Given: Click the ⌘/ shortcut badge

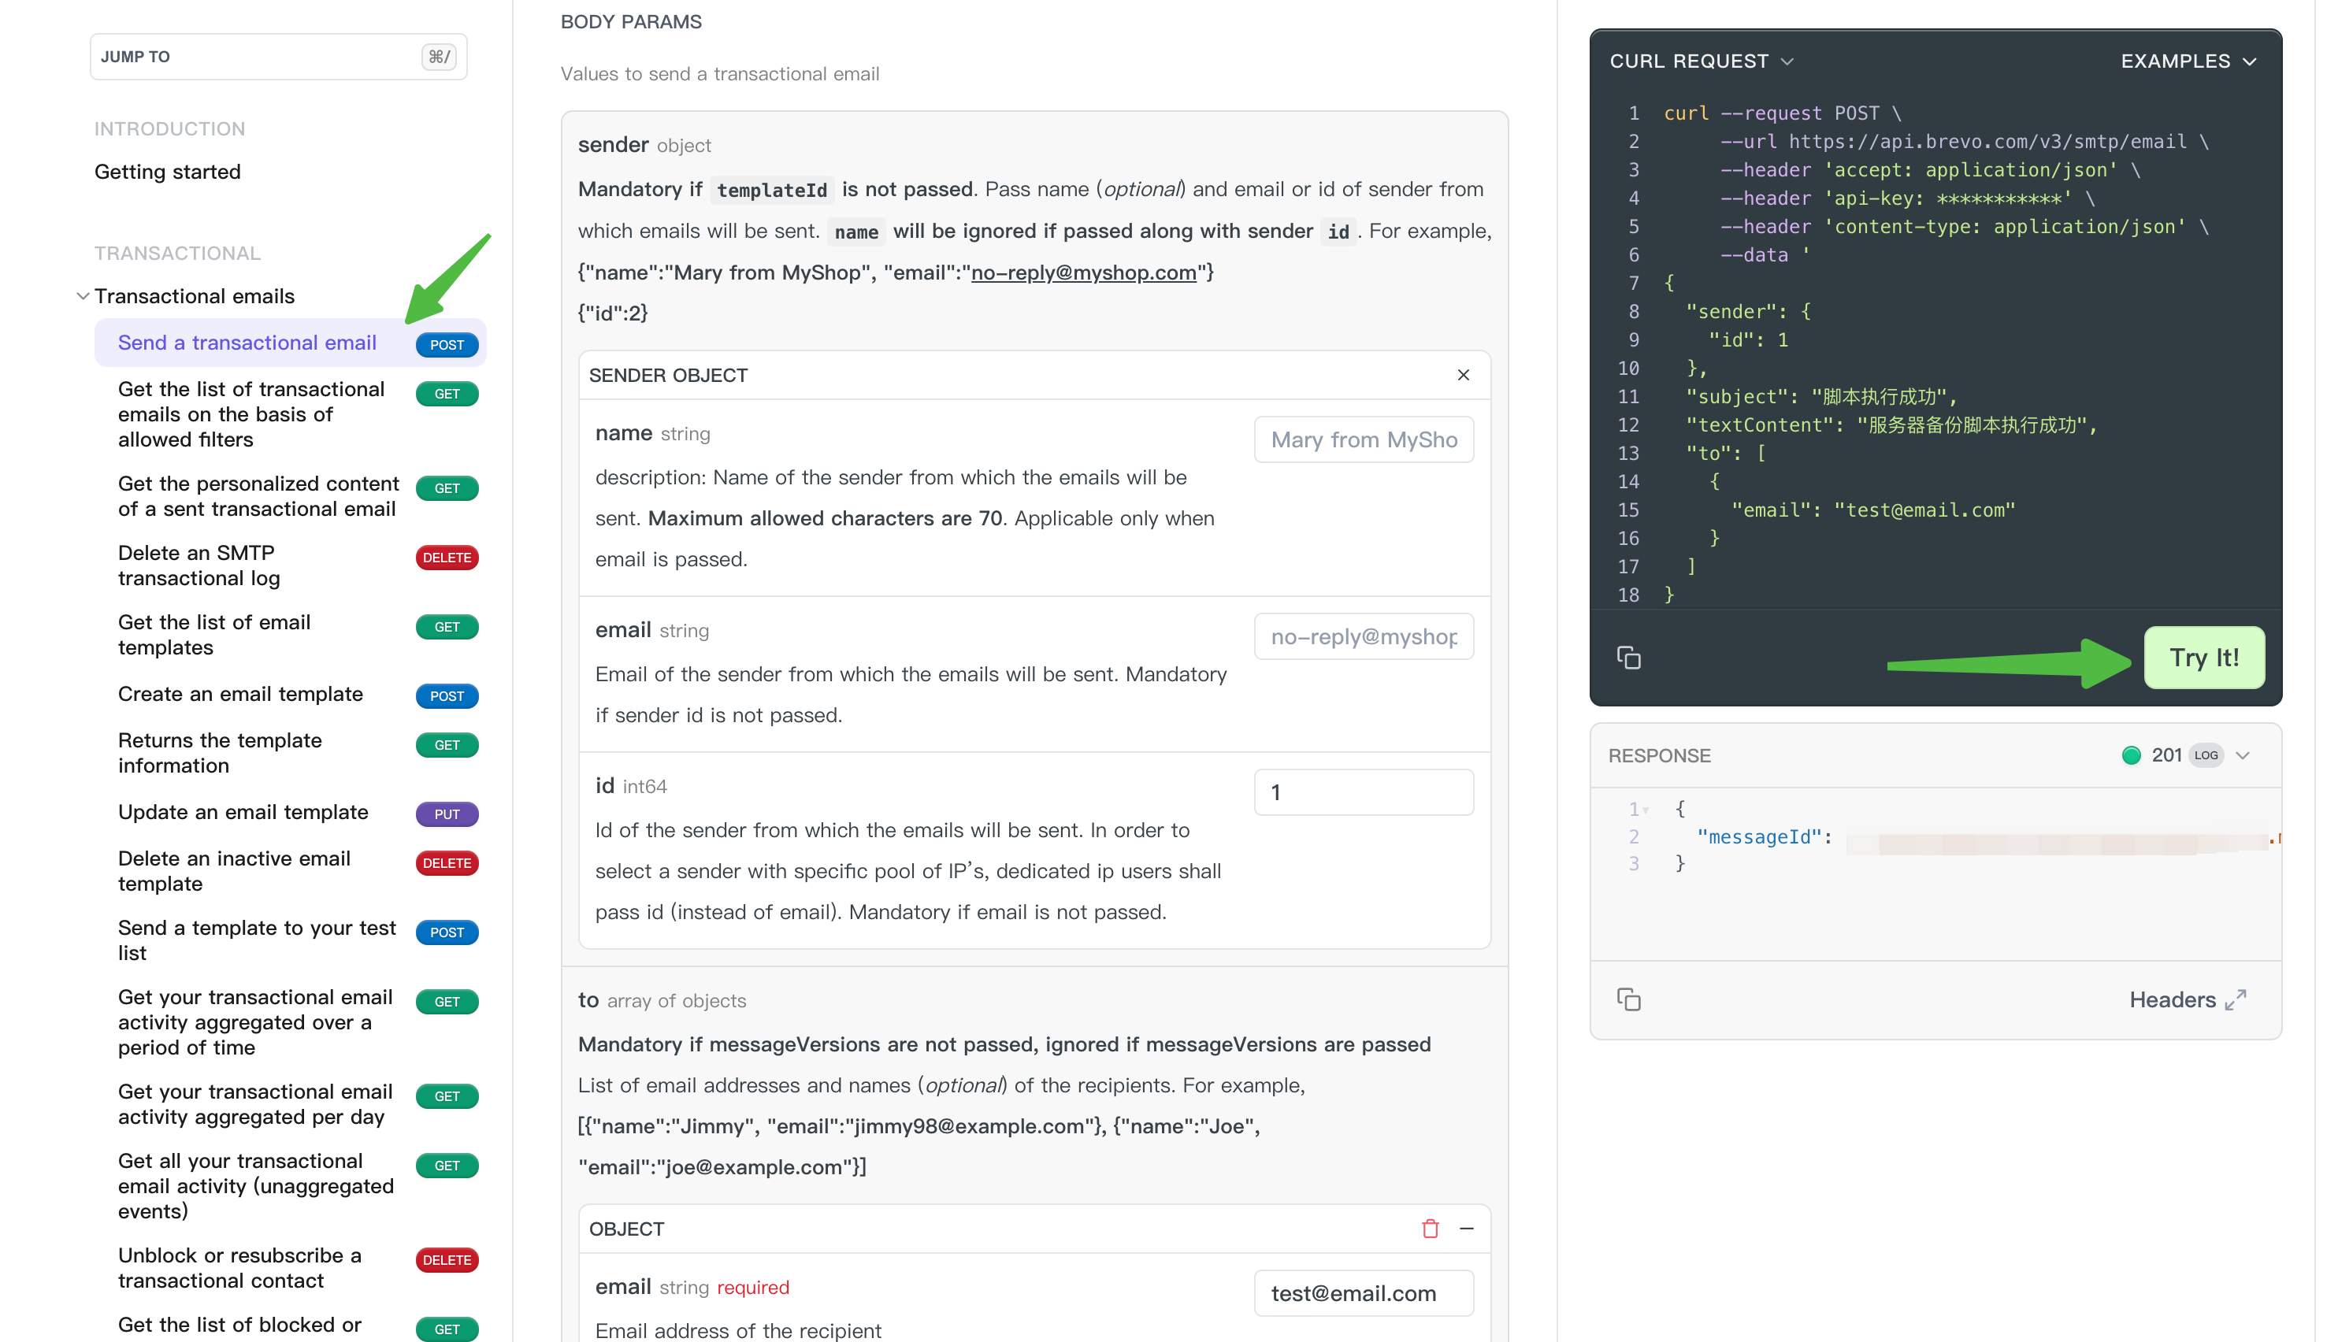Looking at the screenshot, I should pos(438,57).
